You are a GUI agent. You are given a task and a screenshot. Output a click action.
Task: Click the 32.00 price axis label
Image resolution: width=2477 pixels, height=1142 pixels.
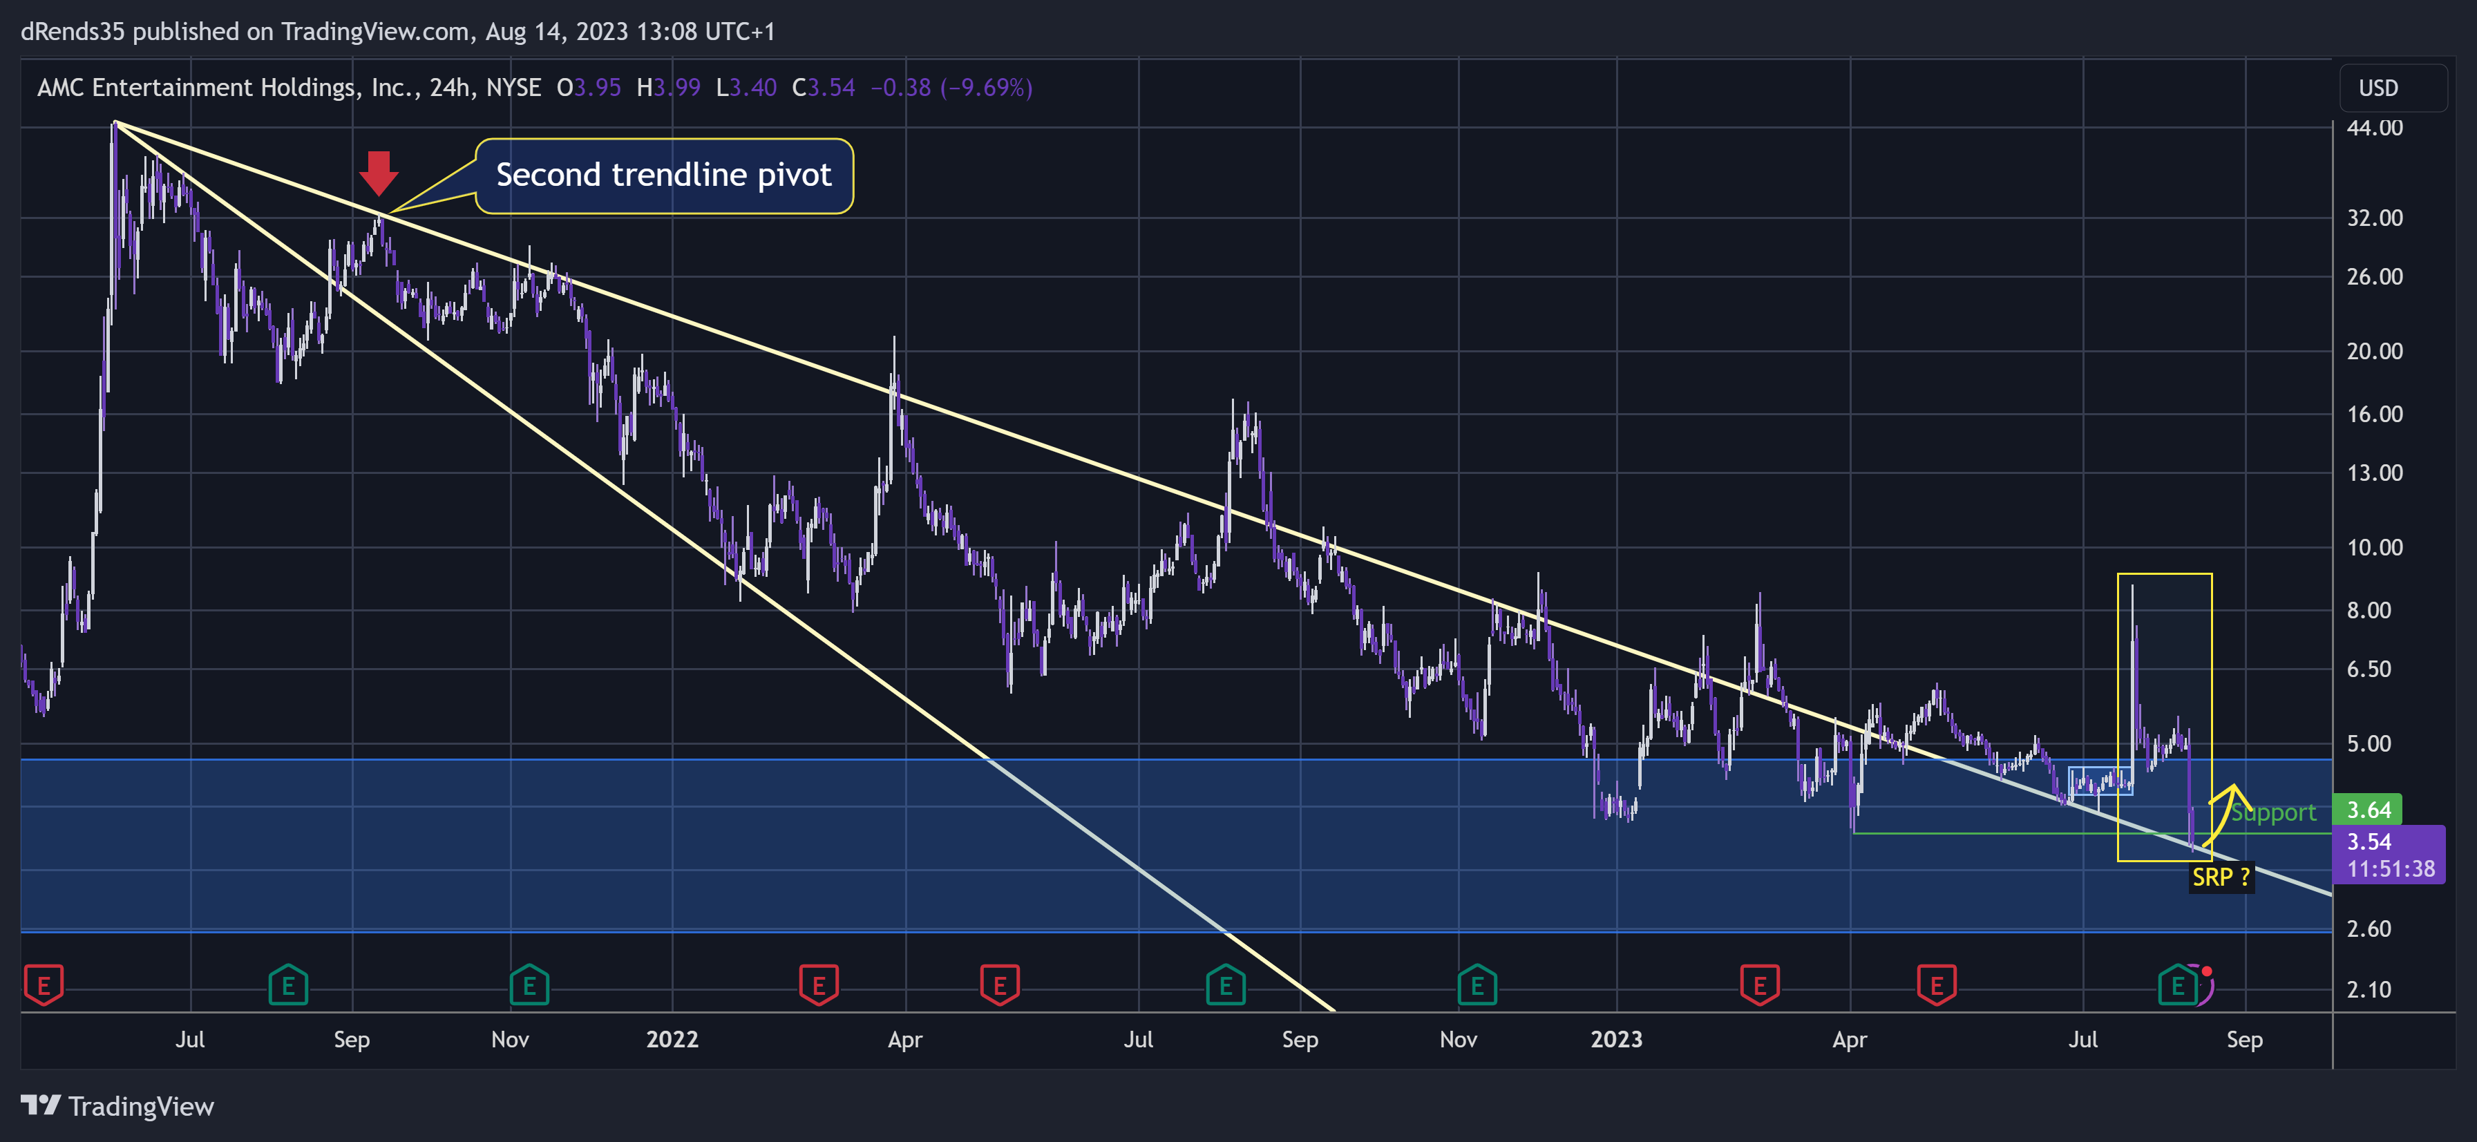pyautogui.click(x=2374, y=218)
